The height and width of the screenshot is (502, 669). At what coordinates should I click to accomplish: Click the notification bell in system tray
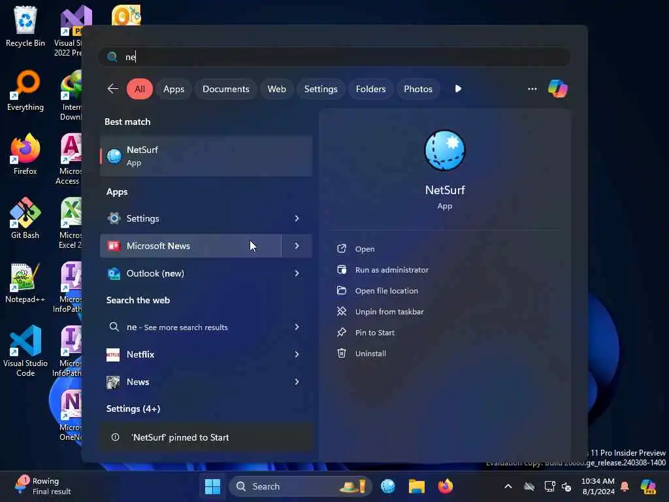[625, 486]
